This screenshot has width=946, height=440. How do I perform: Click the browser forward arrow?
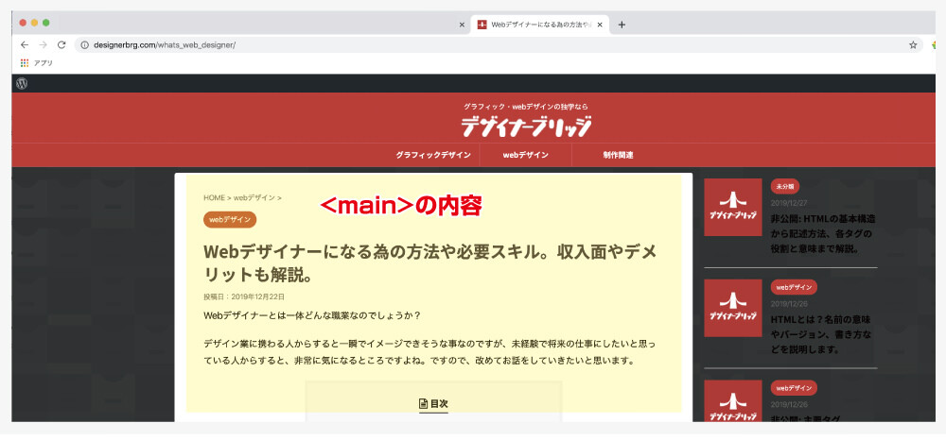tap(43, 44)
